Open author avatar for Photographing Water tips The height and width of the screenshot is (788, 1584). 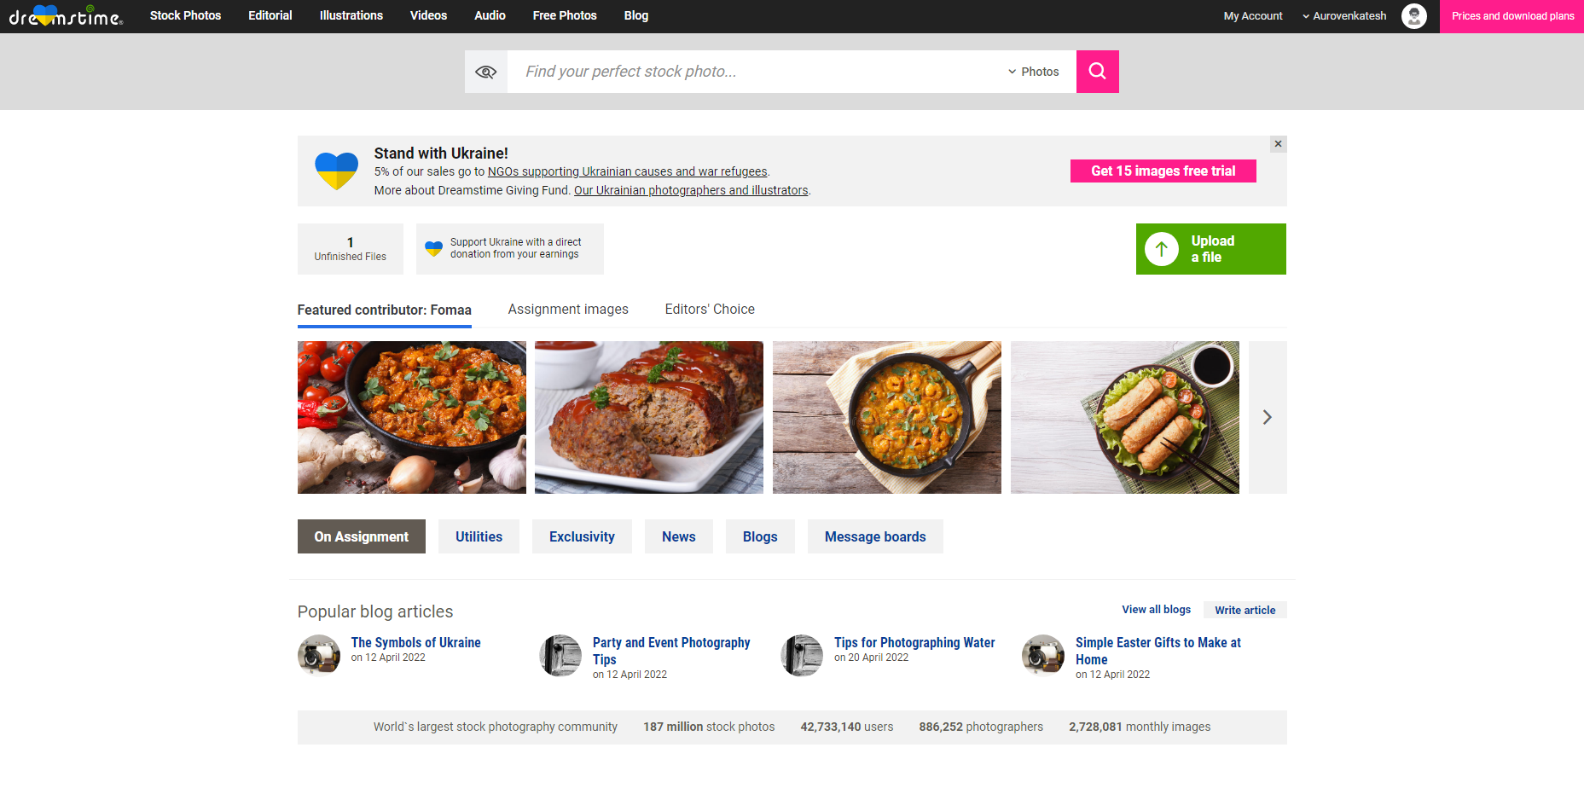(x=802, y=655)
